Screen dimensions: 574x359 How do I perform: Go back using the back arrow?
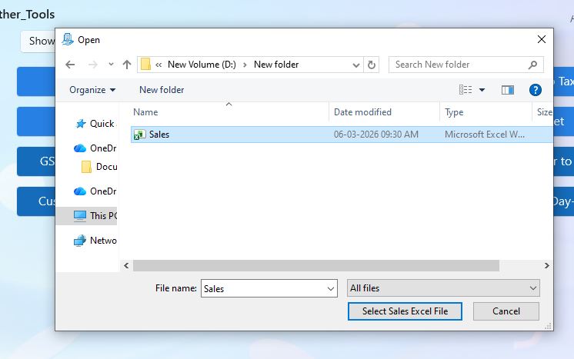tap(70, 65)
